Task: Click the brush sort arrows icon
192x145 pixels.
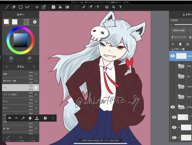Action: (34, 67)
